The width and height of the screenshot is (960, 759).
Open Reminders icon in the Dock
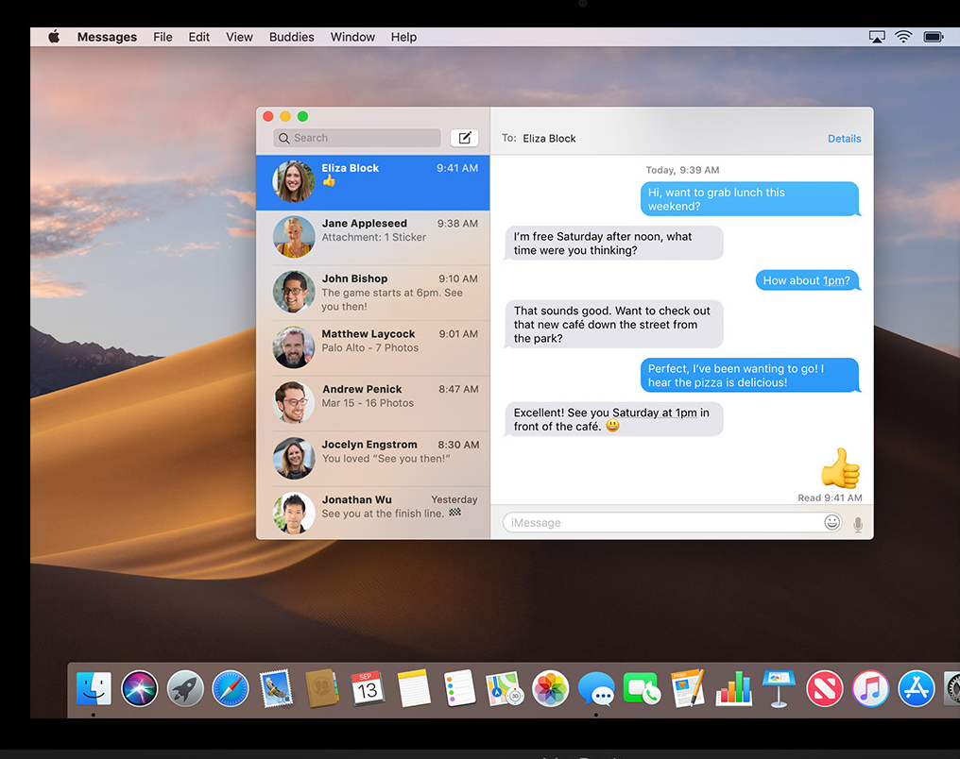click(459, 688)
